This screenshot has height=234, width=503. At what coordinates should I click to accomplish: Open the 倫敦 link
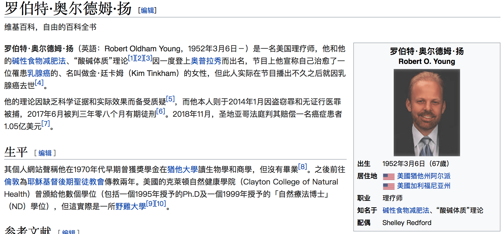click(12, 182)
